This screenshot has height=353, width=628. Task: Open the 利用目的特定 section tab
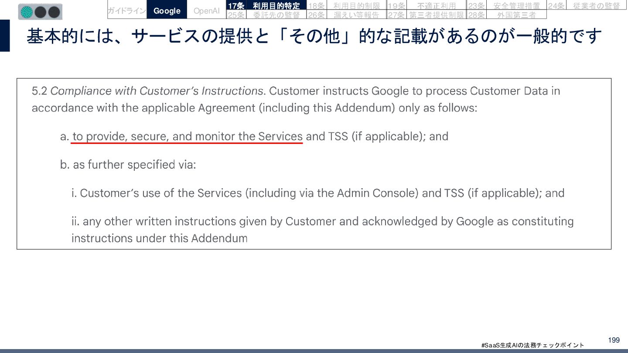[276, 6]
